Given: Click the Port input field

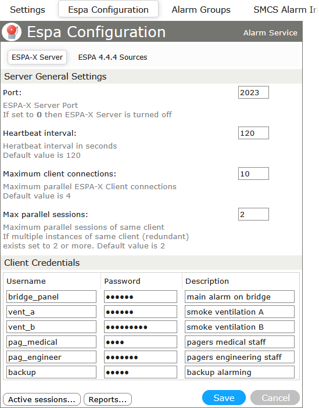Looking at the screenshot, I should pyautogui.click(x=253, y=92).
